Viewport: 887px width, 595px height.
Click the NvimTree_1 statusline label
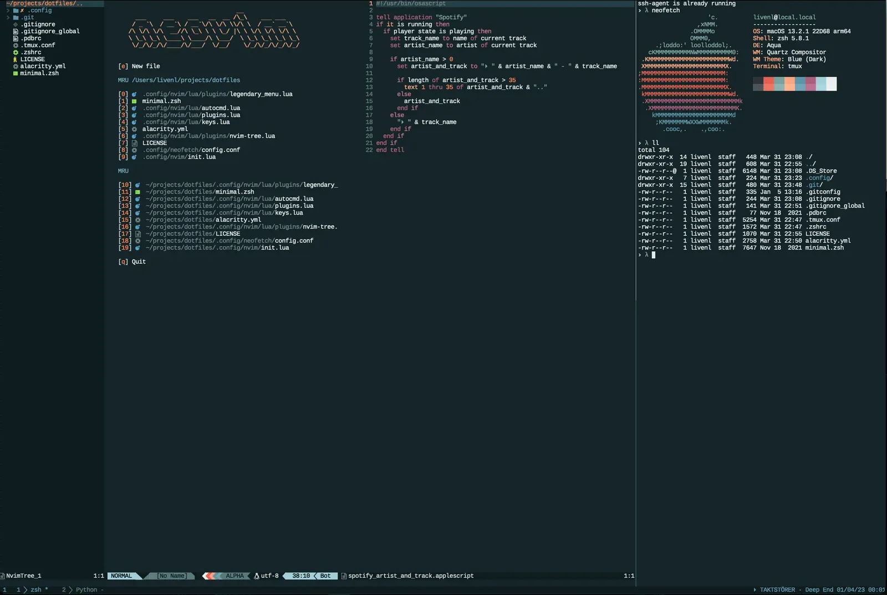23,576
